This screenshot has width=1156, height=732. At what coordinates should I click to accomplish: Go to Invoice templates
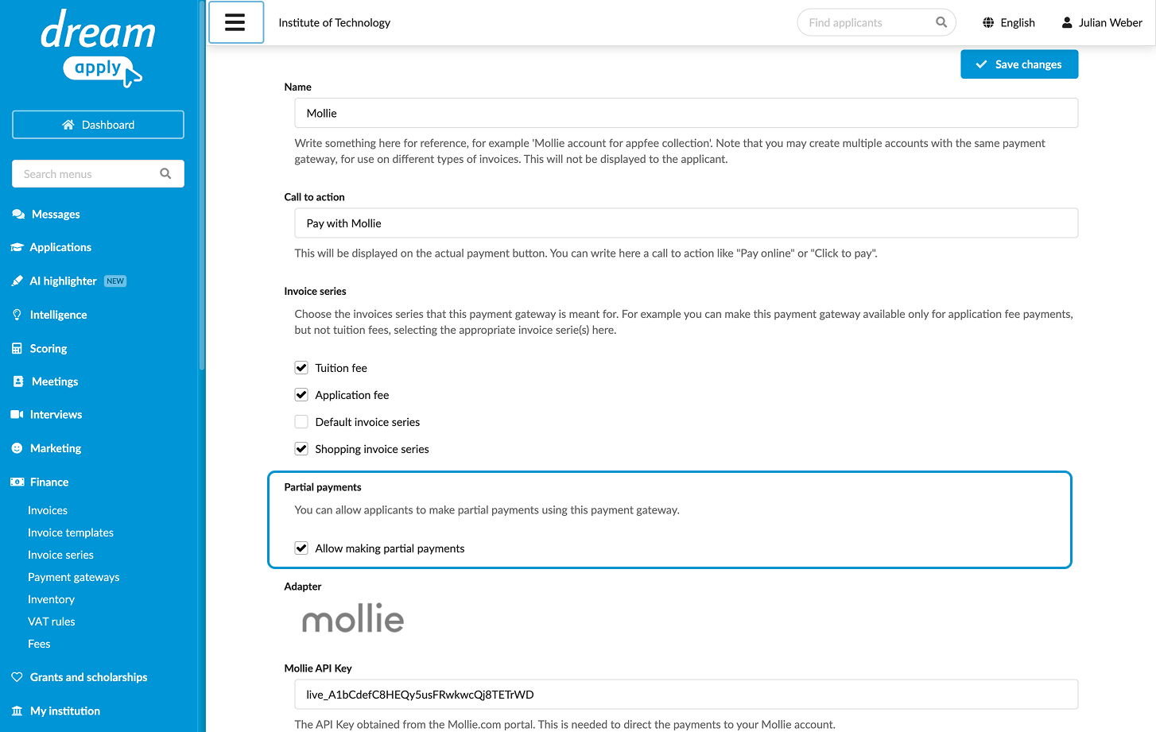pos(71,533)
